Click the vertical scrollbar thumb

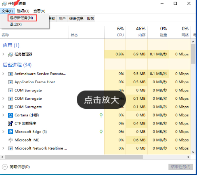point(193,54)
